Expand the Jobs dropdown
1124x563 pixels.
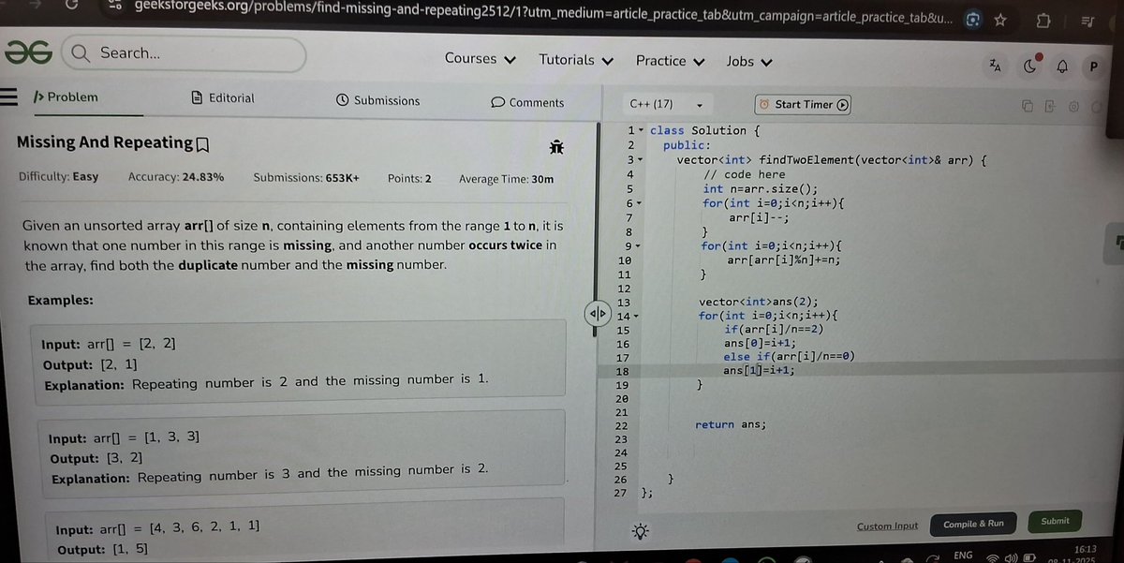tap(749, 62)
